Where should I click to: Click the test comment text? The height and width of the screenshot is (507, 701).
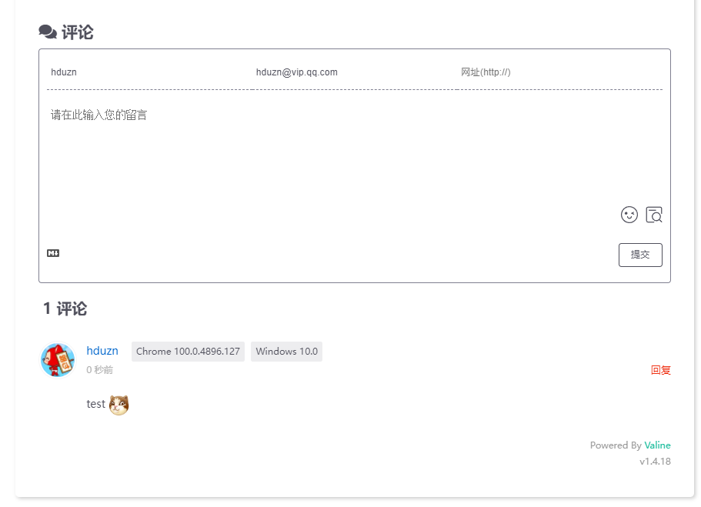(95, 404)
